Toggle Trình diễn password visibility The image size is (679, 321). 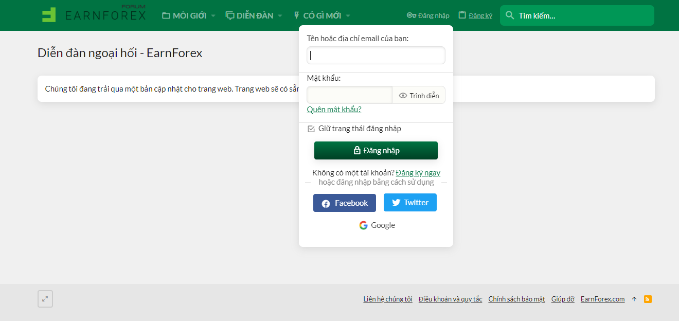(419, 95)
